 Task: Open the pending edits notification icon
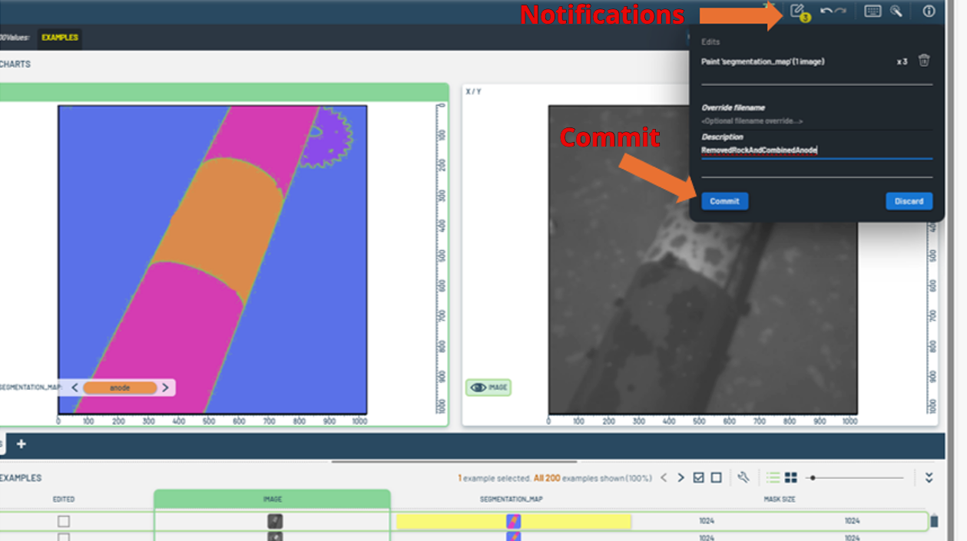[798, 12]
